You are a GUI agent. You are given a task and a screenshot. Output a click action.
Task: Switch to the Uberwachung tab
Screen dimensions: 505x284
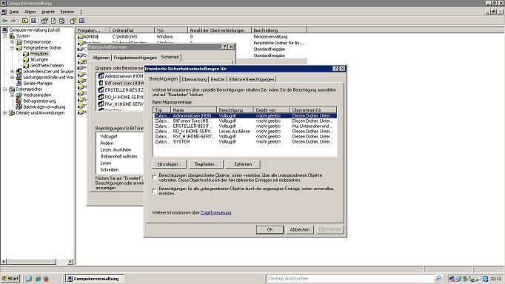(194, 79)
